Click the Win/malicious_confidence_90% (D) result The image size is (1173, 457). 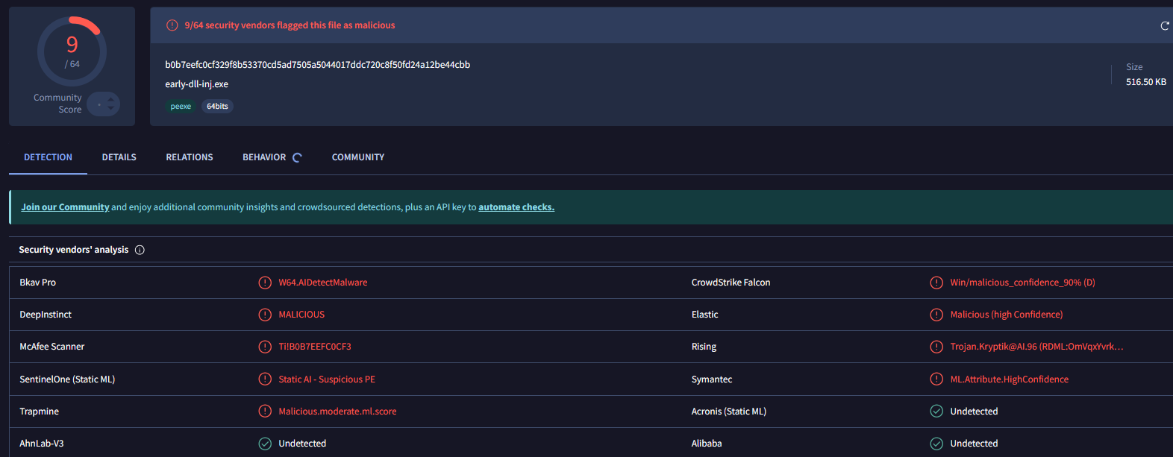1023,283
